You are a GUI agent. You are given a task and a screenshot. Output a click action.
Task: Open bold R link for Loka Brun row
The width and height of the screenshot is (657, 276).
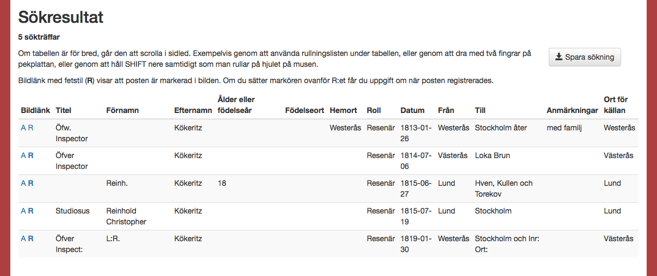point(31,155)
